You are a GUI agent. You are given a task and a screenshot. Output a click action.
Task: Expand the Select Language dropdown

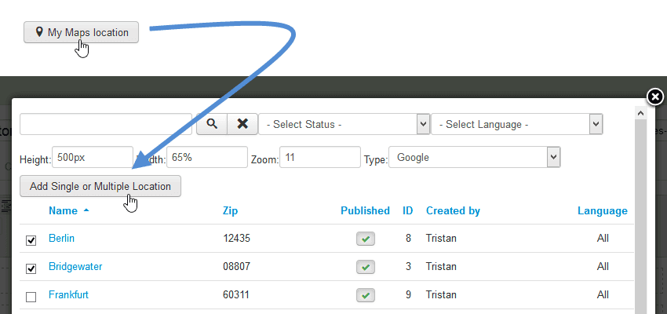[x=516, y=124]
